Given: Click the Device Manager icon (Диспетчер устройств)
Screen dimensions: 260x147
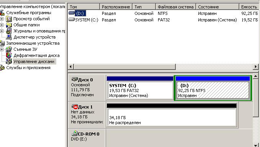Looking at the screenshot, I should coord(9,37).
